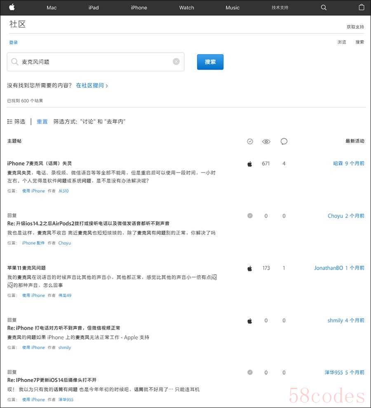371x408 pixels.
Task: Open site search via the magnifier in top bar
Action: [x=324, y=7]
